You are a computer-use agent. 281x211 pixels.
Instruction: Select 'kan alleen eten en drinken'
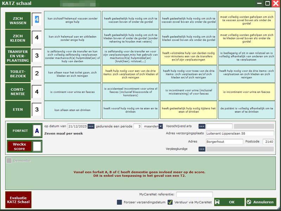72,110
